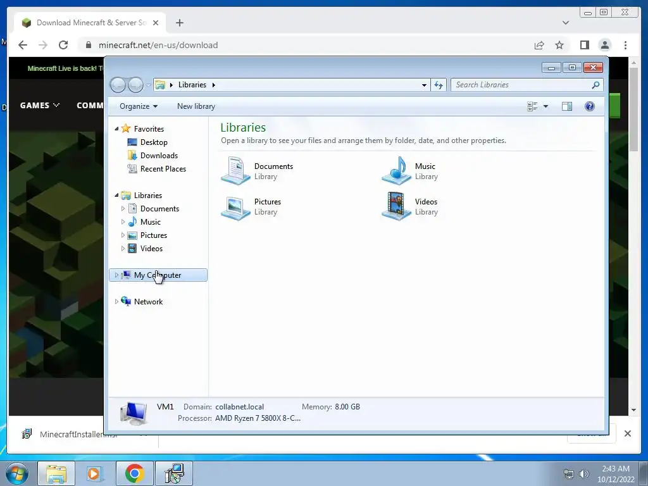
Task: Launch Windows Media Player from taskbar
Action: (x=94, y=473)
